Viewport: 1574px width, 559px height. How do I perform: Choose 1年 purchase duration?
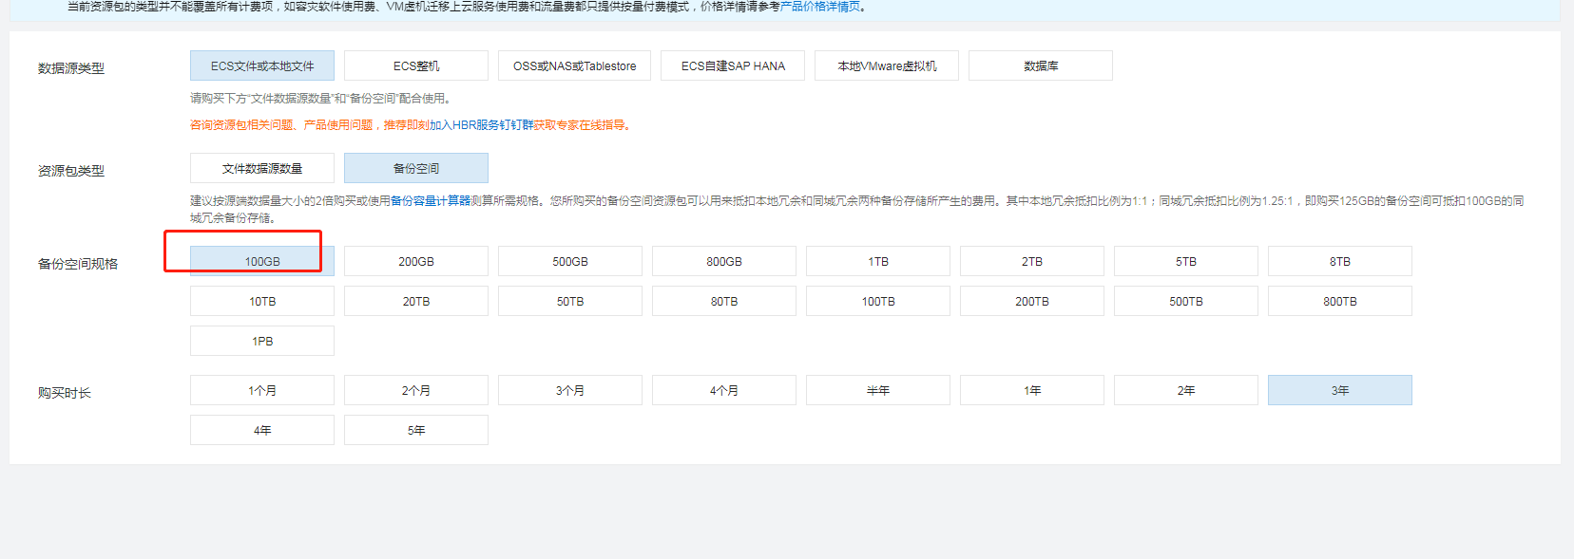1032,390
